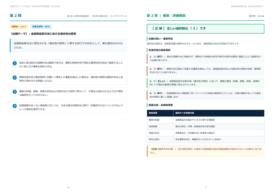Screen dimensions: 274x194
Task: Click cell 安定運用志向か、積極的キャピタルゲイン志向か
Action: click(219, 139)
